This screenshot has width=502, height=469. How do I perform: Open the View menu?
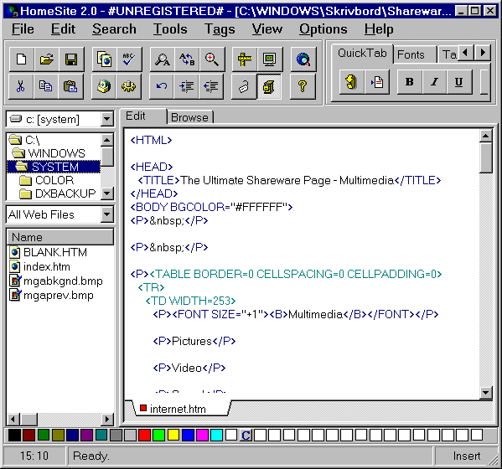(267, 29)
